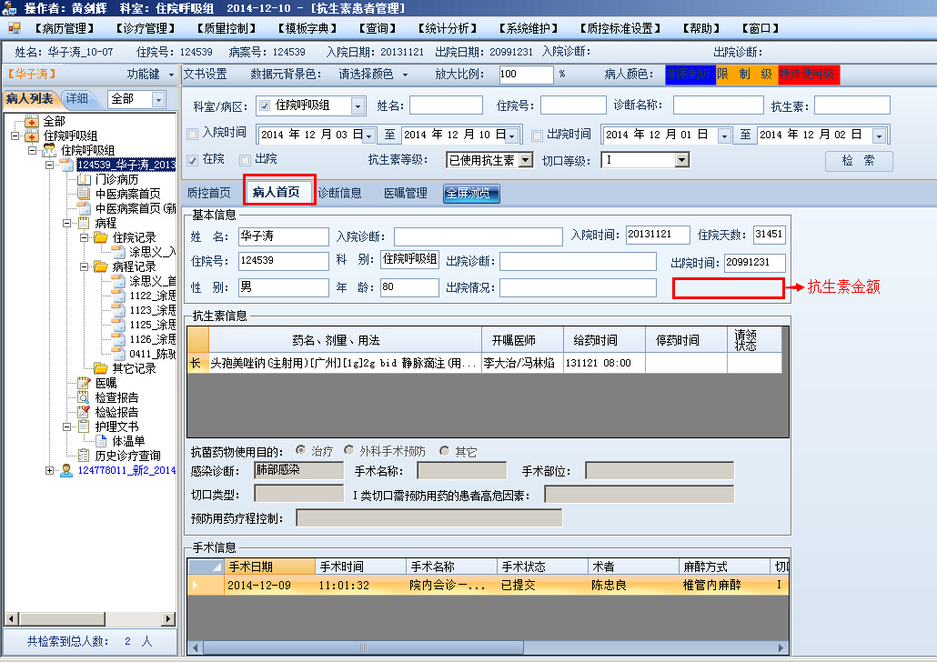937x662 pixels.
Task: Click the right arrow of the tree horizontal scrollbar
Action: pos(169,618)
